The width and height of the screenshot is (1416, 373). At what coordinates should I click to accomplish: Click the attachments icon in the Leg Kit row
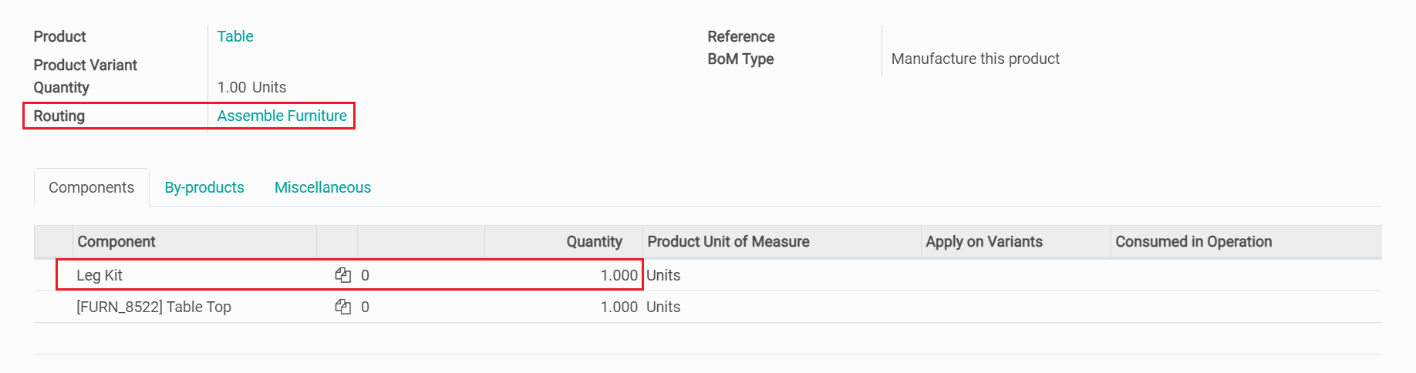[x=343, y=275]
